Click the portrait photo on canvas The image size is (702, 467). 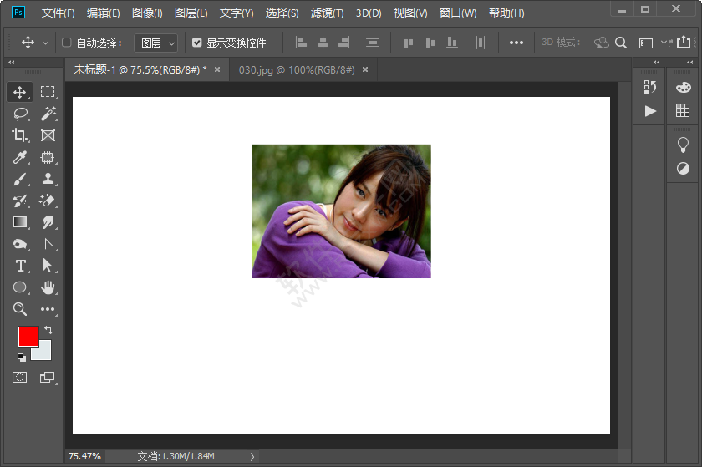[x=342, y=211]
